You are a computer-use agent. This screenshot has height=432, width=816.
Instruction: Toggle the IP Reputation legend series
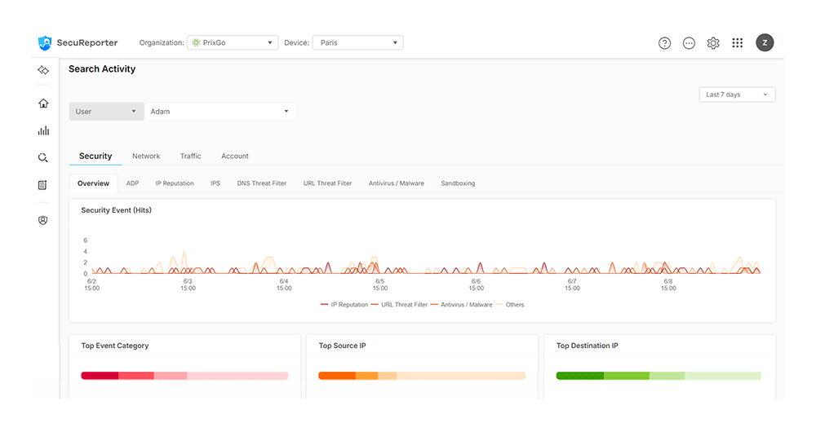[x=344, y=305]
